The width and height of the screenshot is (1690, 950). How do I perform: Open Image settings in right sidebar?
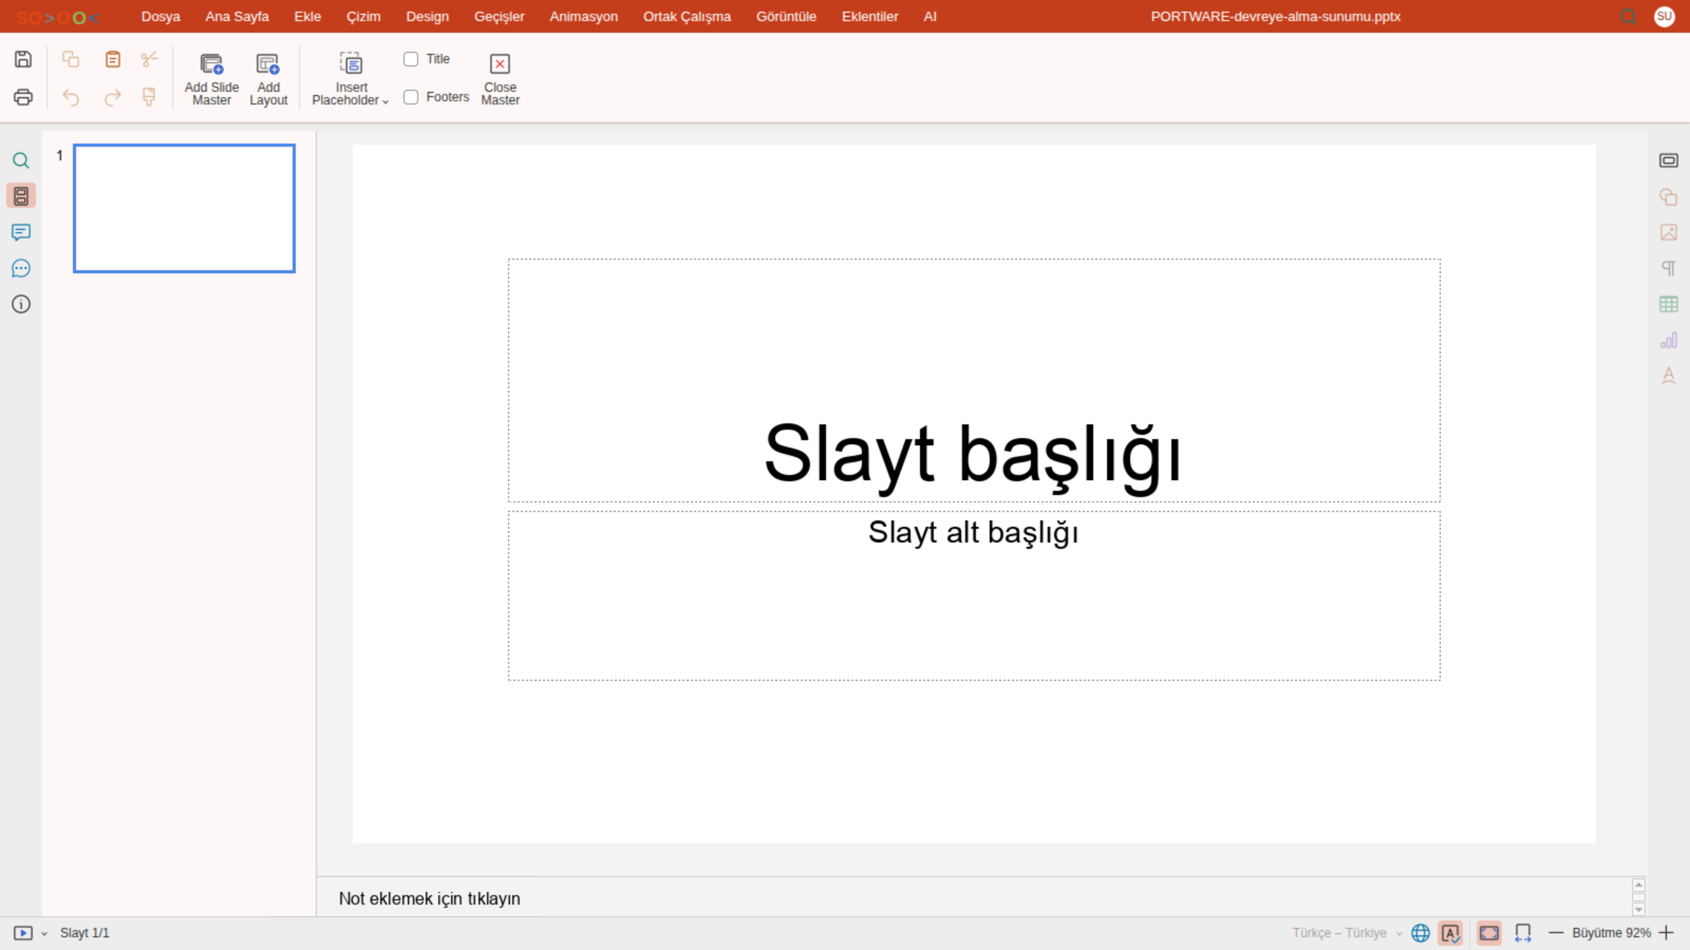(1668, 232)
